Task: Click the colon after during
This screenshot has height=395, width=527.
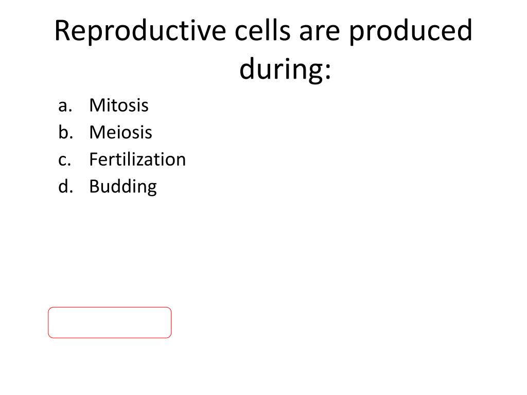Action: (328, 72)
